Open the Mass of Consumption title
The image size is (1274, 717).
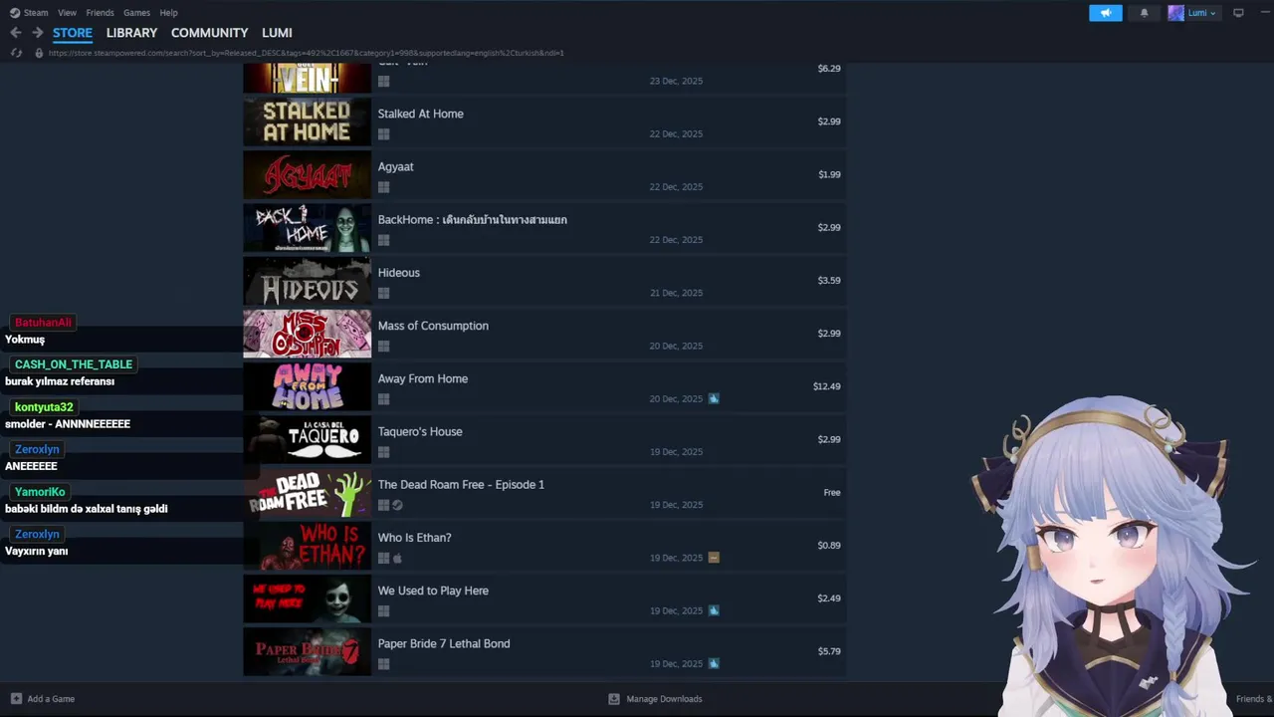433,326
